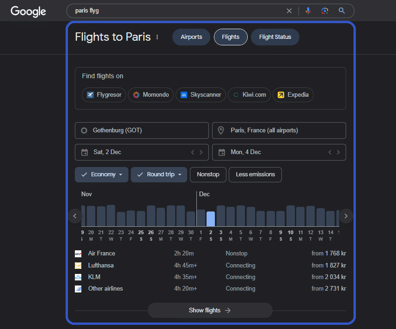This screenshot has width=396, height=329.
Task: Expand the Economy class dropdown
Action: (x=102, y=174)
